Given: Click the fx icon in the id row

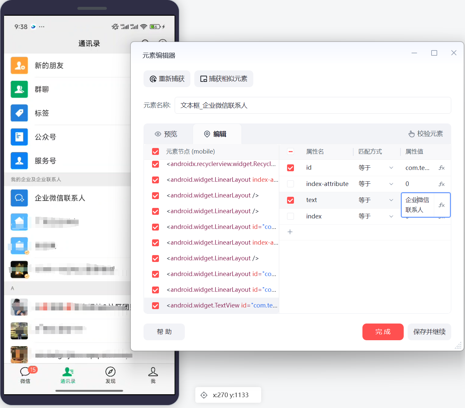Looking at the screenshot, I should [441, 168].
